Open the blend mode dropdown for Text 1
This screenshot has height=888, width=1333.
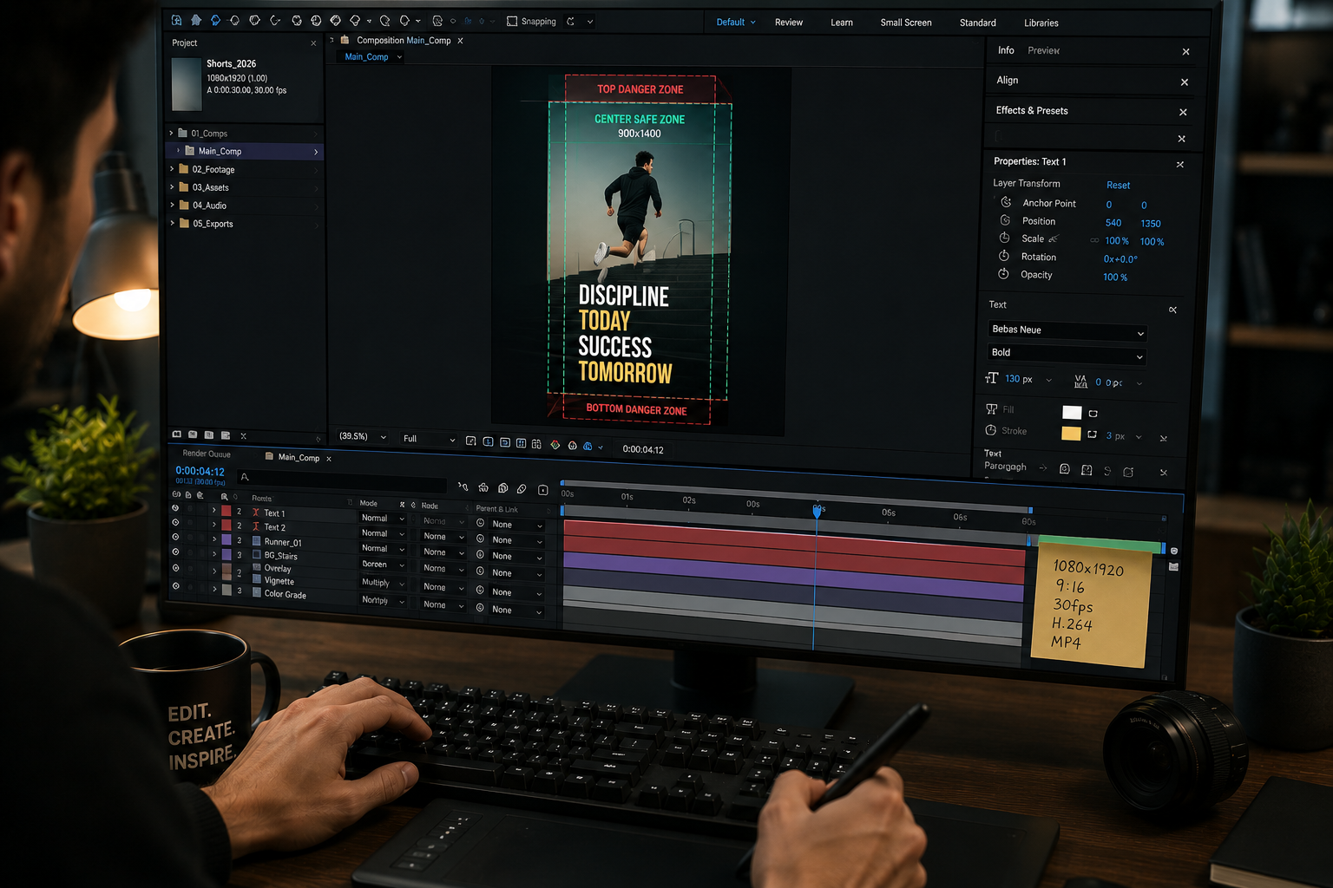[383, 519]
